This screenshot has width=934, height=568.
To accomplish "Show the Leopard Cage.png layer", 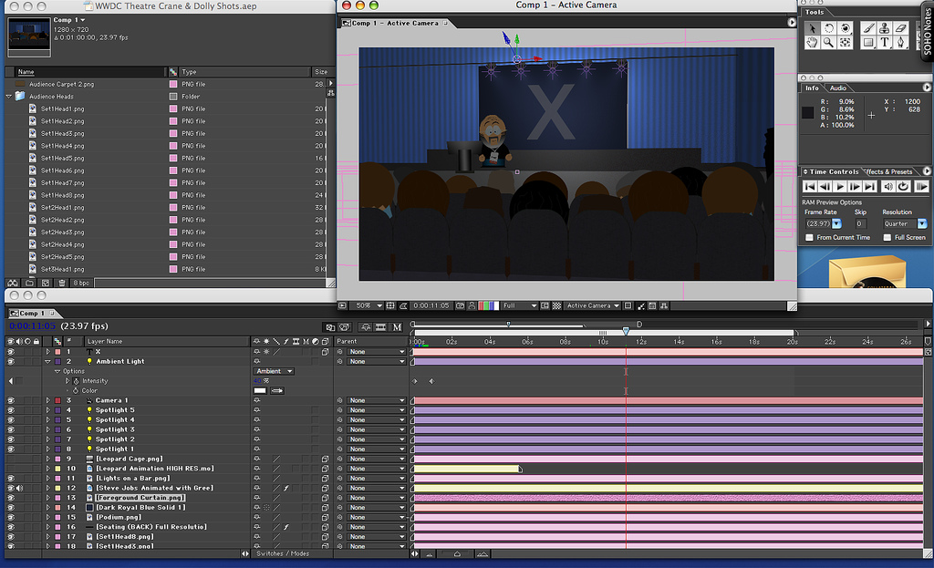I will click(10, 459).
